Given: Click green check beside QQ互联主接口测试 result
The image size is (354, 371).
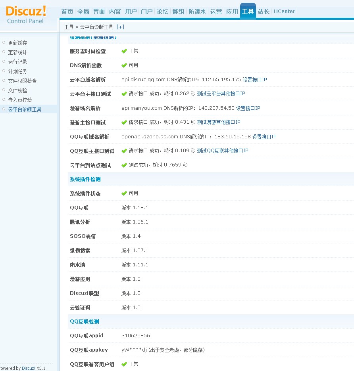Looking at the screenshot, I should [x=124, y=151].
